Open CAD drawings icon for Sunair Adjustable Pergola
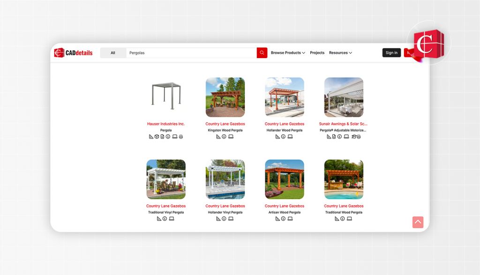This screenshot has height=275, width=480. 329,137
